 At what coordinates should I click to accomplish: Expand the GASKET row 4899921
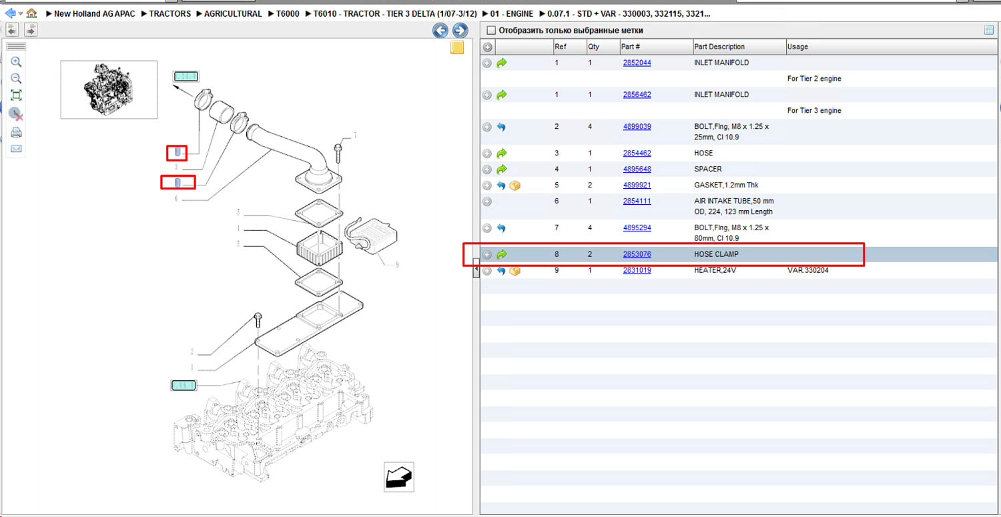(487, 185)
